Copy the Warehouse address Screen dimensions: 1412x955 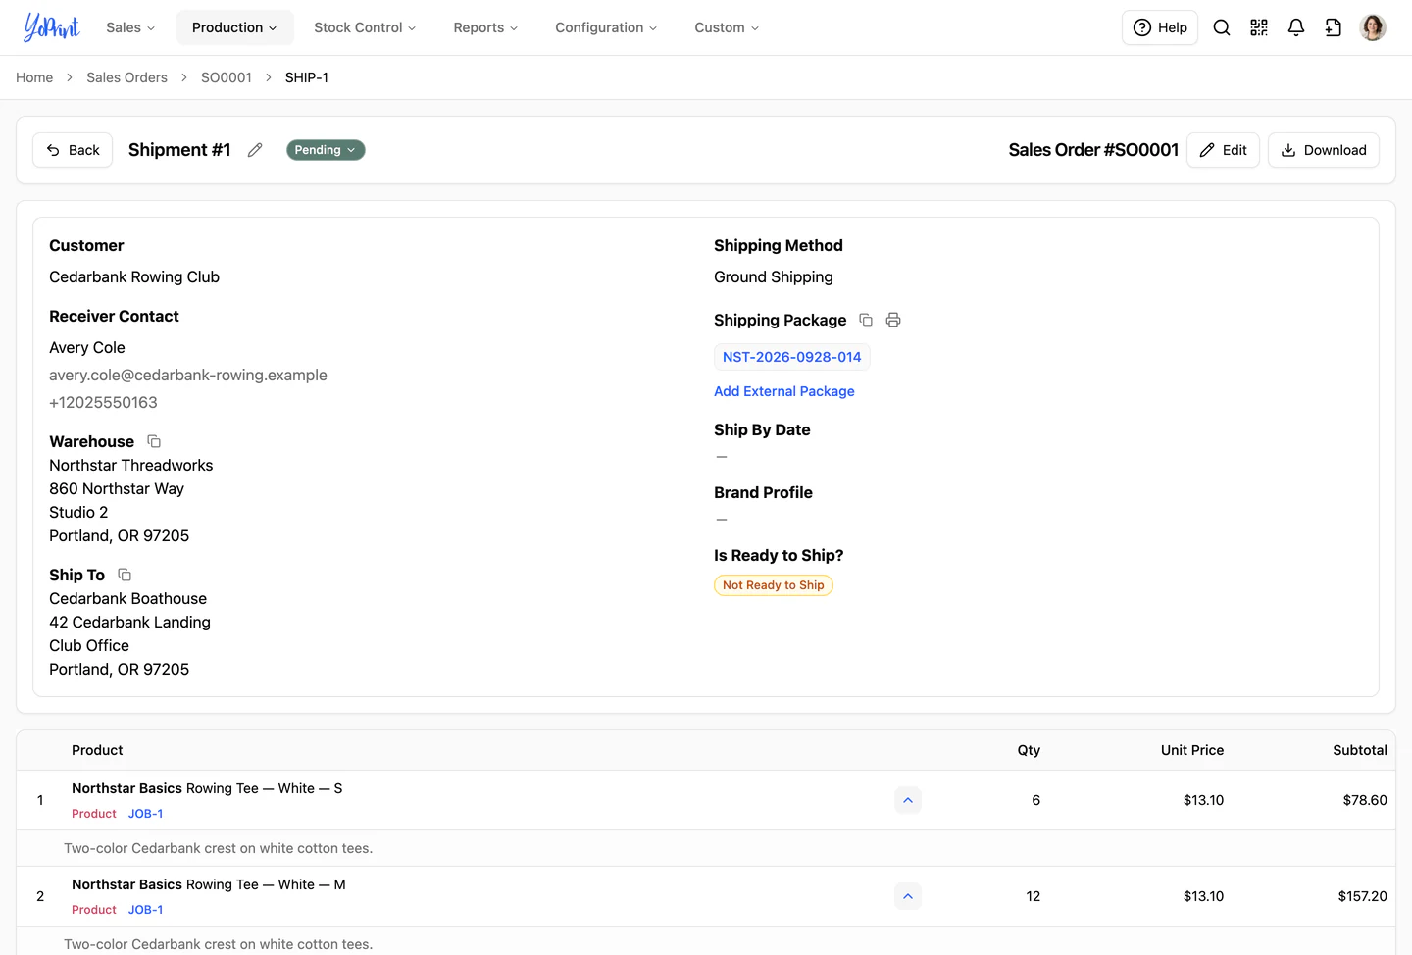pyautogui.click(x=154, y=441)
